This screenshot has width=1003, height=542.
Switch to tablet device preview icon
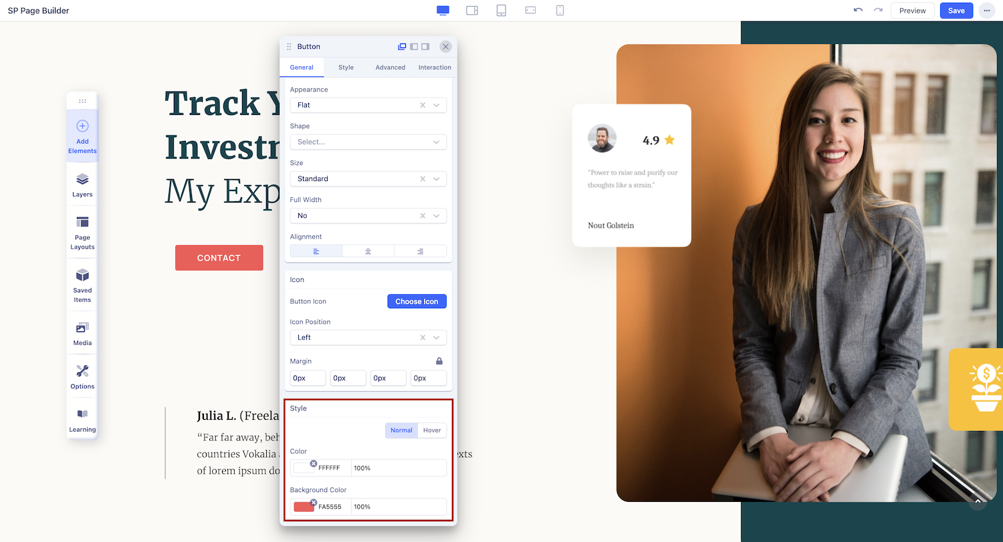[x=501, y=11]
